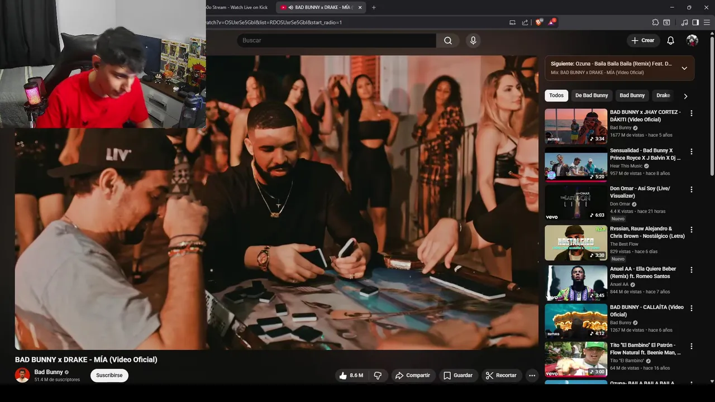
Task: Open the CALLAÍTA carousel thumbnail
Action: point(576,322)
